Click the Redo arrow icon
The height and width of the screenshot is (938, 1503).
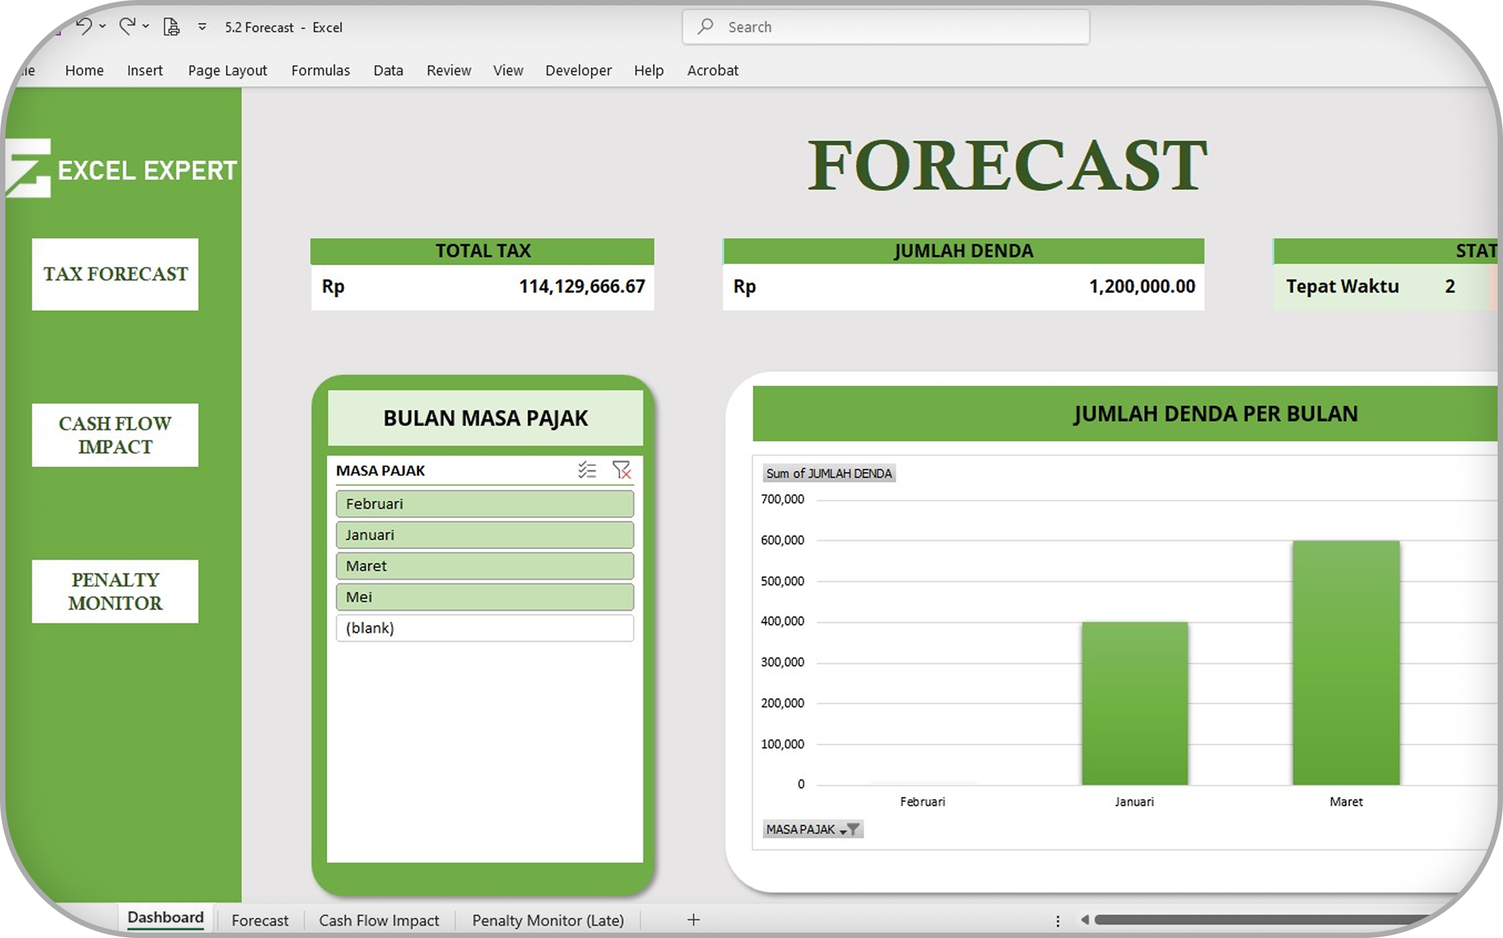(126, 27)
